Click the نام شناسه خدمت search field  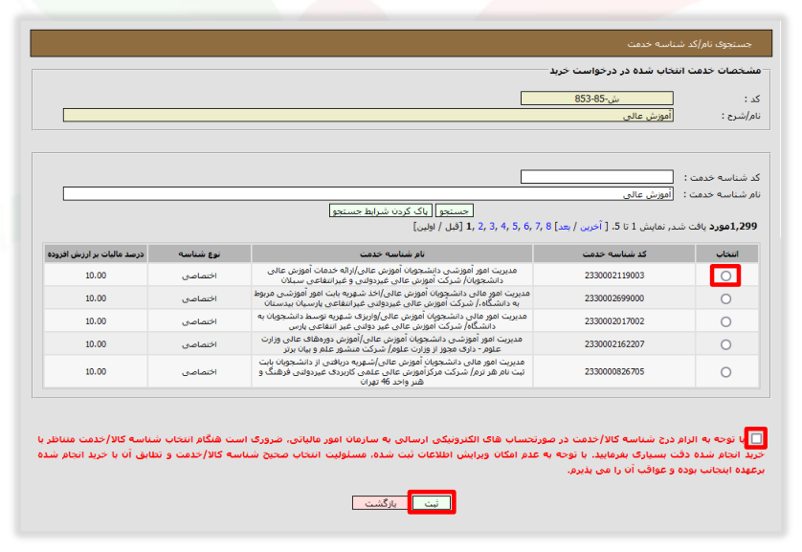pyautogui.click(x=368, y=194)
